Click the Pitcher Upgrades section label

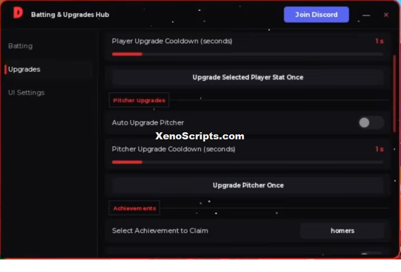(x=139, y=100)
